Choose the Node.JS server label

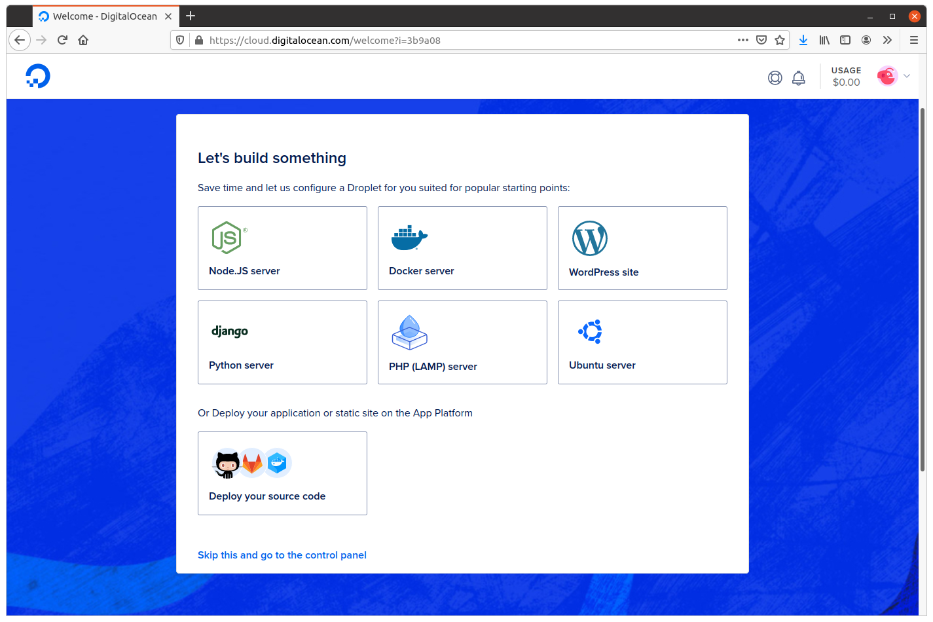(244, 271)
